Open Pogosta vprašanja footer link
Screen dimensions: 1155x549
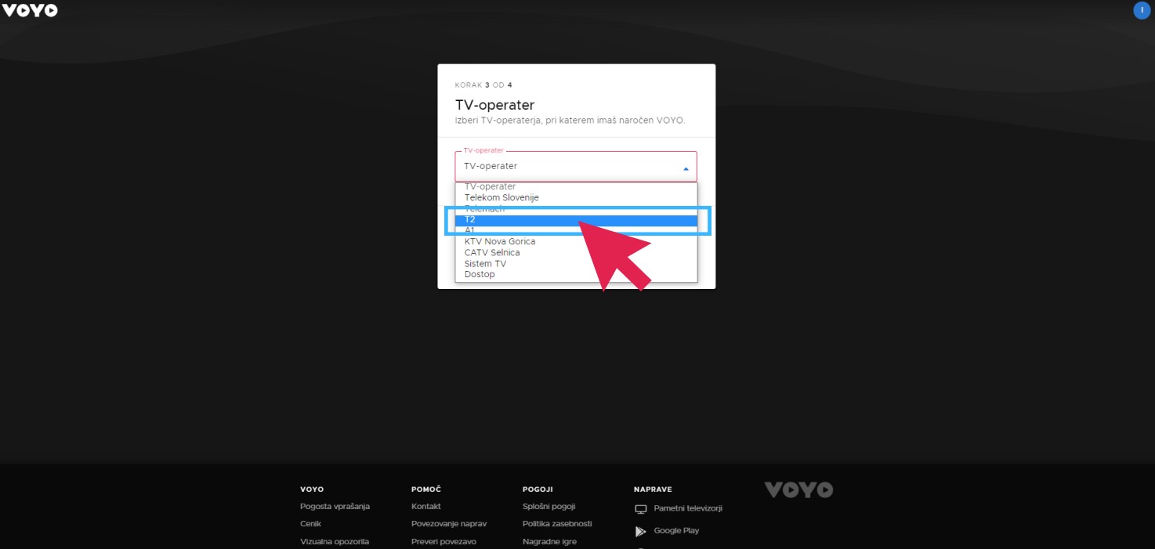pos(335,507)
